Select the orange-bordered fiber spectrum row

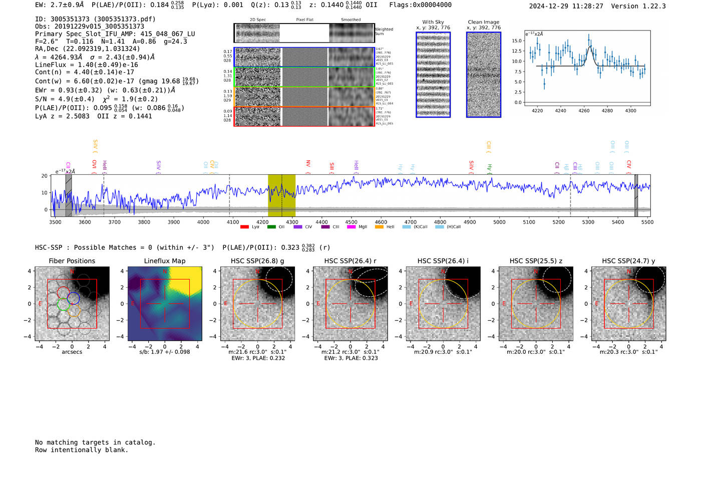pos(304,97)
